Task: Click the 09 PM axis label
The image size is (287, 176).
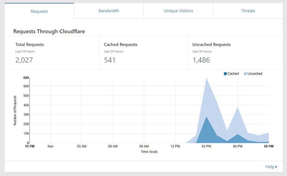Action: point(269,146)
